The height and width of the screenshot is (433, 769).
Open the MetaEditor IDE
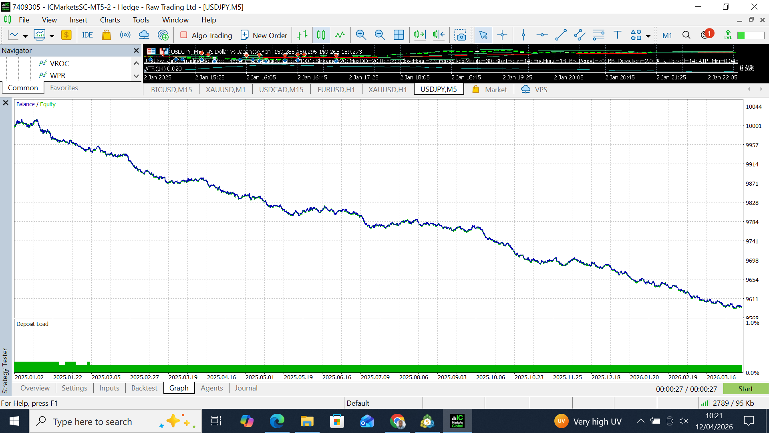coord(87,35)
